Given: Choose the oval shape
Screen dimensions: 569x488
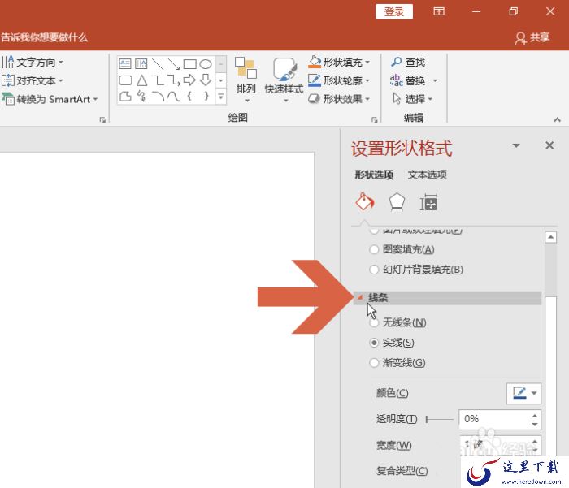Looking at the screenshot, I should click(206, 64).
